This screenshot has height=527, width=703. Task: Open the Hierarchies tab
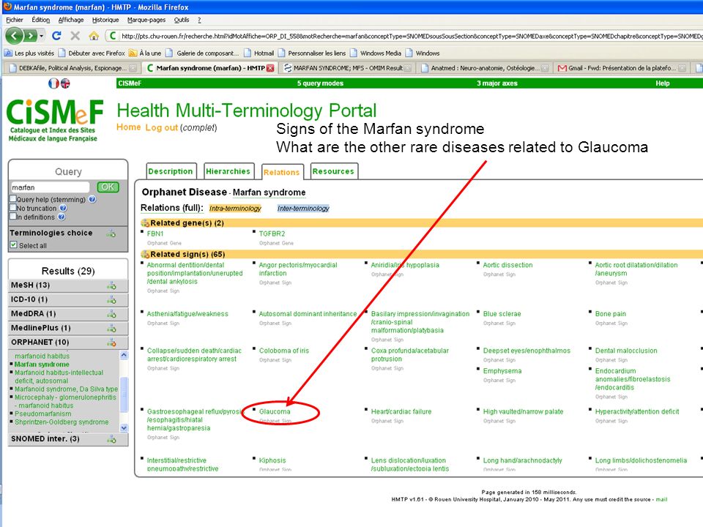pyautogui.click(x=228, y=171)
